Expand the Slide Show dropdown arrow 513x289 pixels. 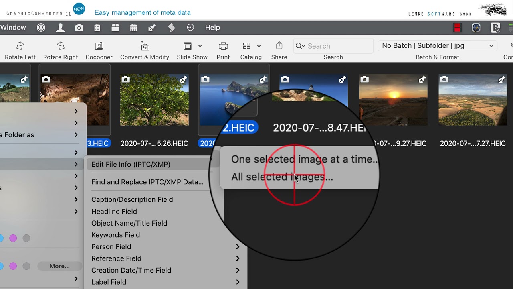tap(200, 46)
